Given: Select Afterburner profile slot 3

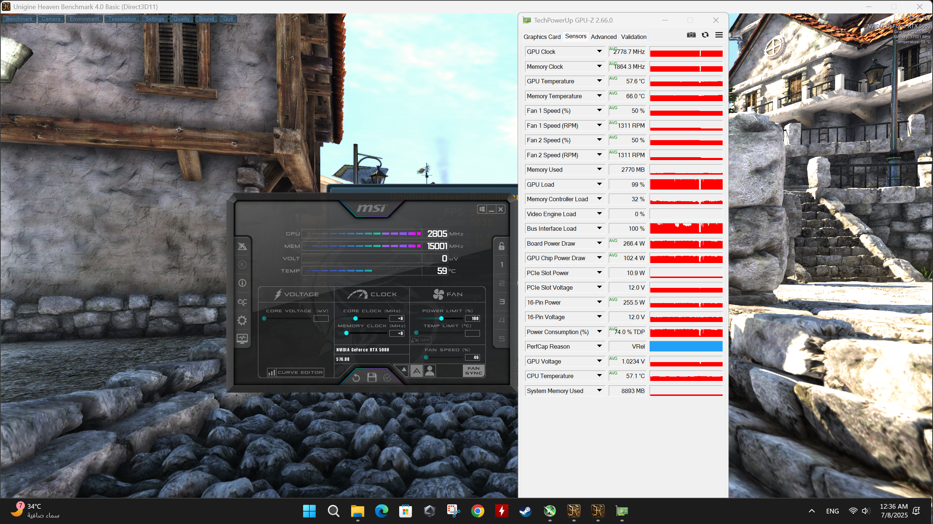Looking at the screenshot, I should coord(502,302).
